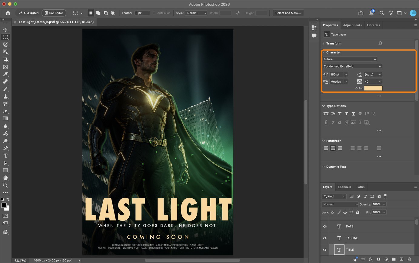Open Condensed ExtraBold font style dropdown
This screenshot has height=263, width=419.
pyautogui.click(x=380, y=66)
